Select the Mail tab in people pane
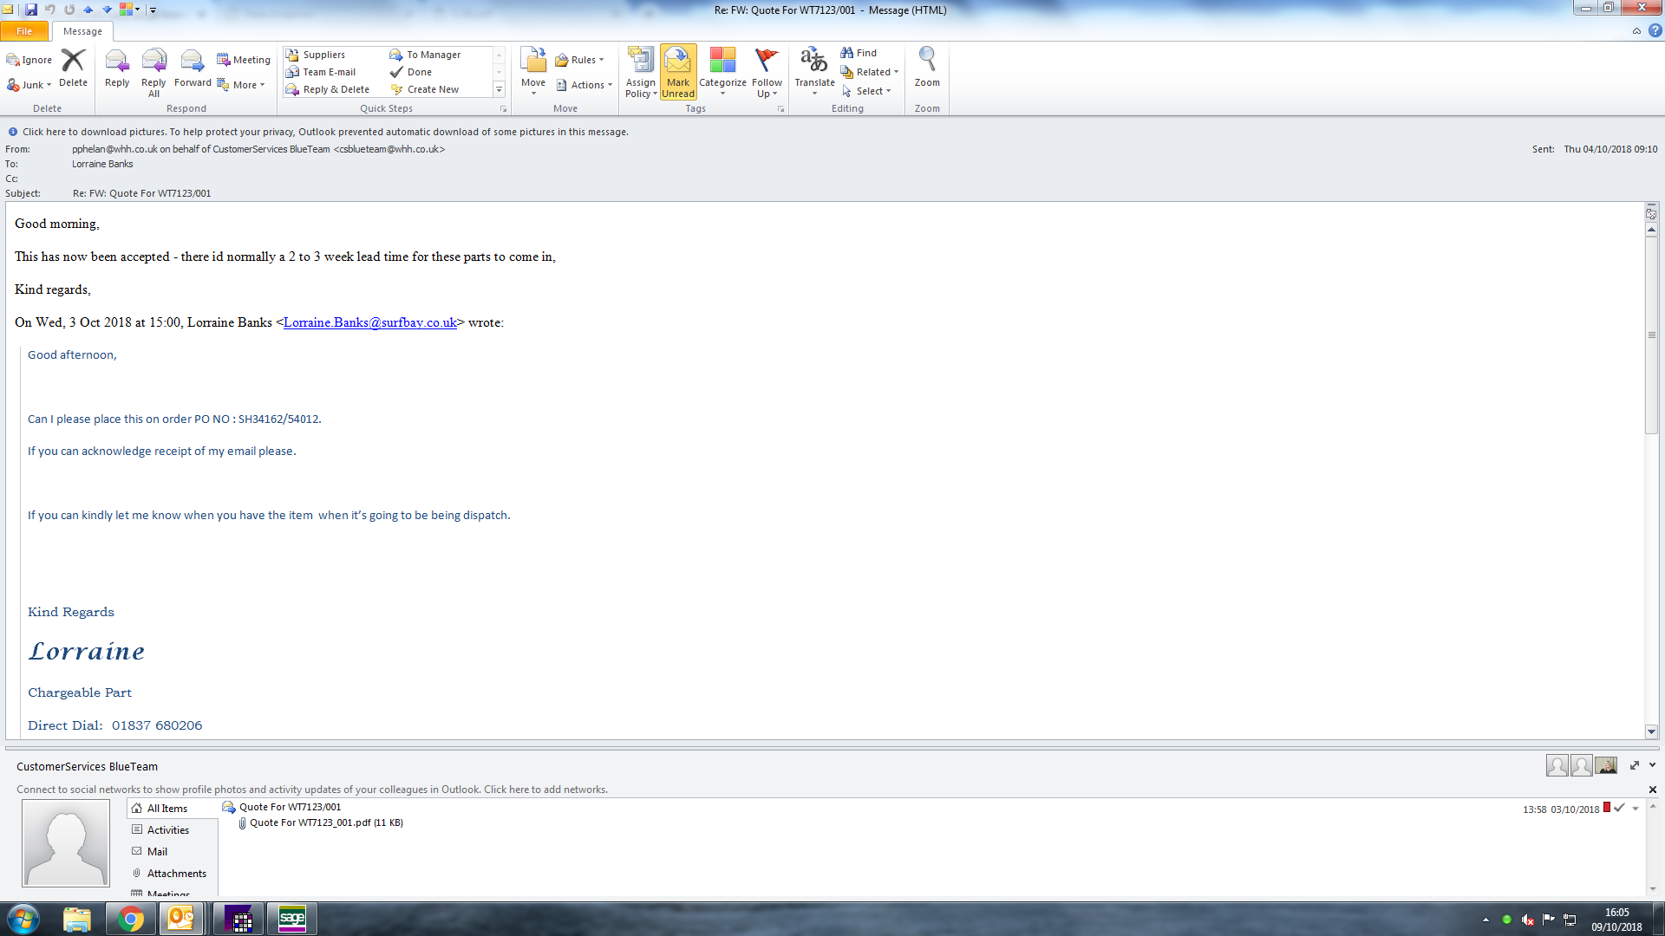The image size is (1665, 936). (x=157, y=852)
